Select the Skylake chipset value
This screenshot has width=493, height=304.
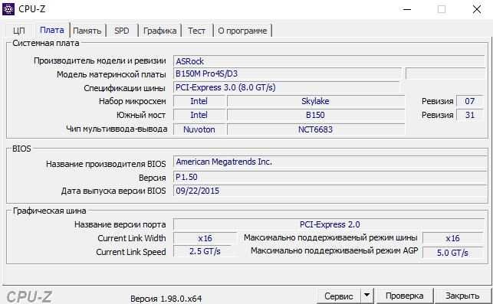coord(316,101)
